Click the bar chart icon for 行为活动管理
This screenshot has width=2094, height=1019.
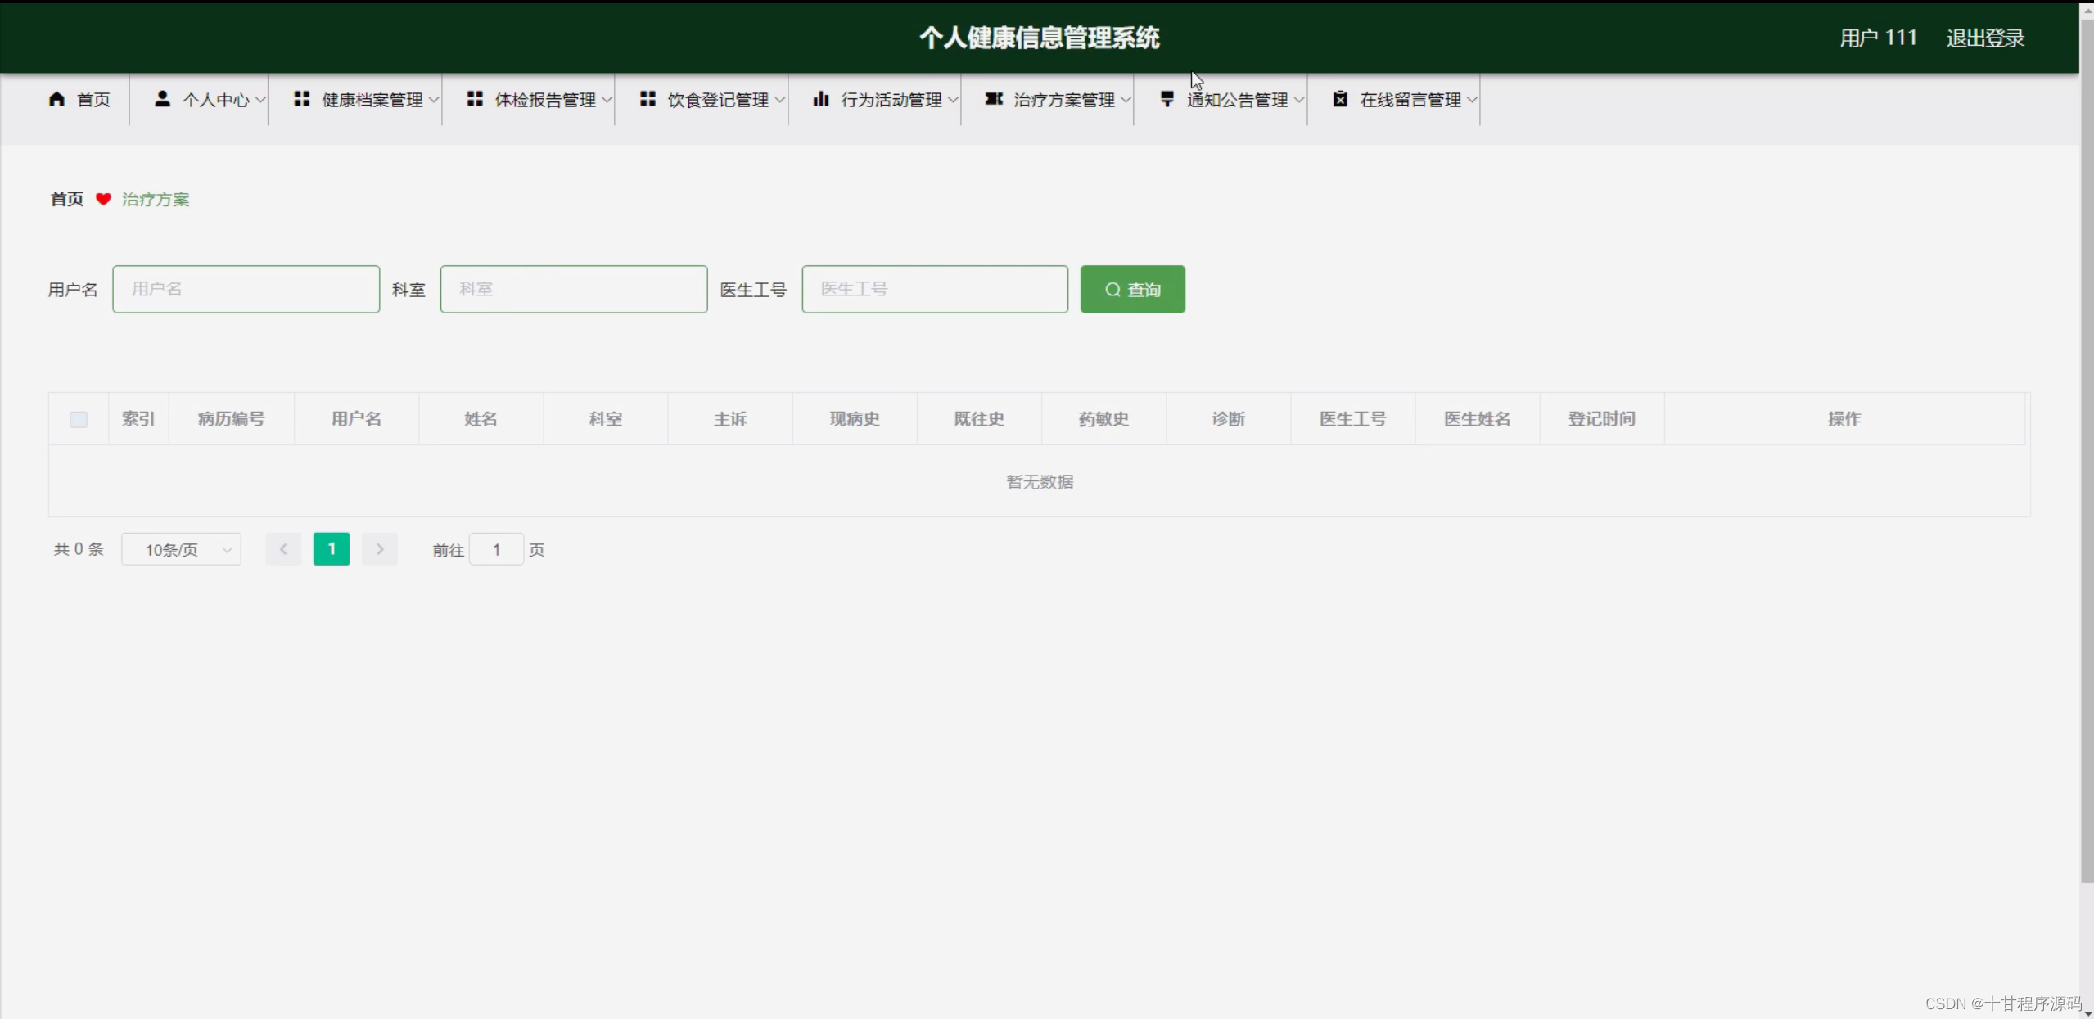(821, 99)
